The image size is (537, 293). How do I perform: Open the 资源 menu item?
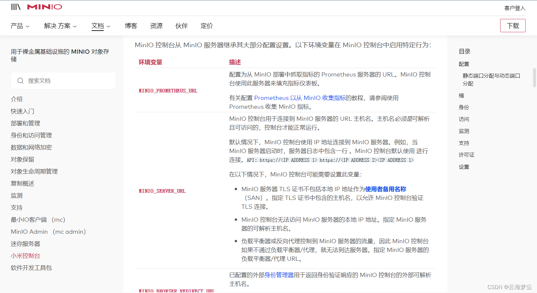click(156, 26)
